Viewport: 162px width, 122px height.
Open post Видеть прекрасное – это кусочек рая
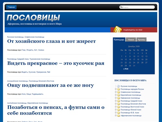click(56, 63)
